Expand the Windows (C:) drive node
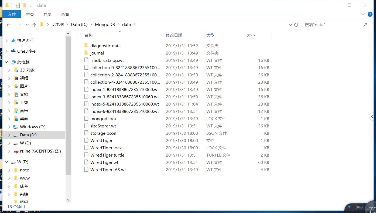376x213 pixels. (9, 127)
